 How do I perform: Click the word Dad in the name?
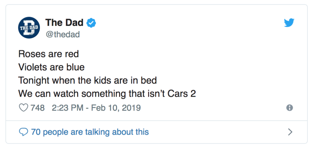pyautogui.click(x=73, y=22)
